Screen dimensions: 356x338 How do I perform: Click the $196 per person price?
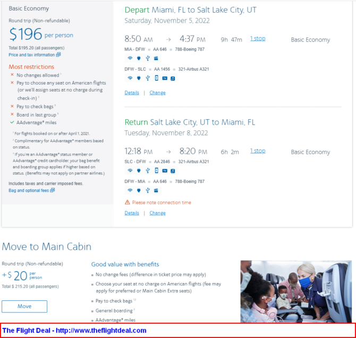coord(41,34)
